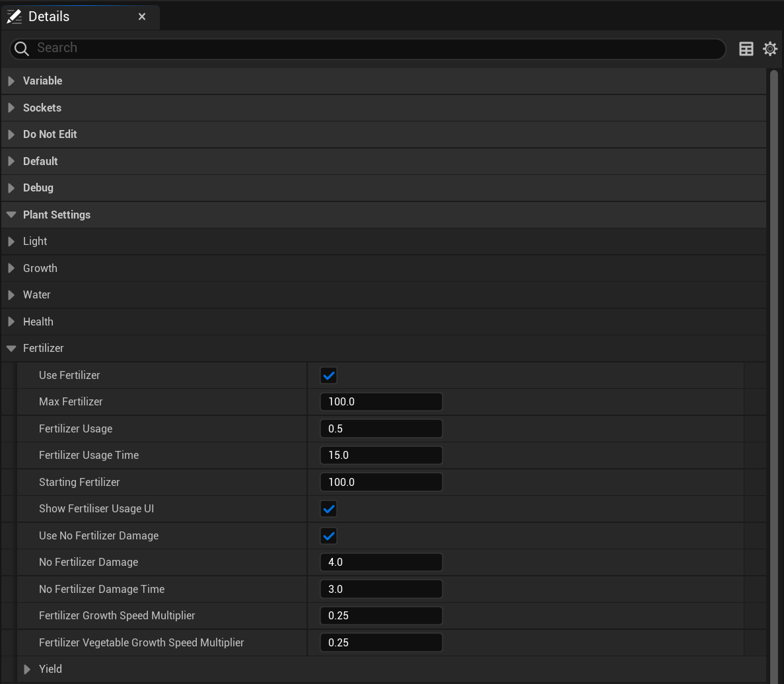Image resolution: width=784 pixels, height=684 pixels.
Task: Click the Details panel vertical scrollbar
Action: coord(774,330)
